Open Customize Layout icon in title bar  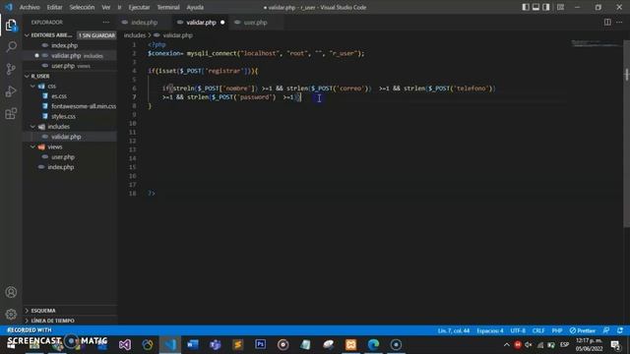click(560, 7)
